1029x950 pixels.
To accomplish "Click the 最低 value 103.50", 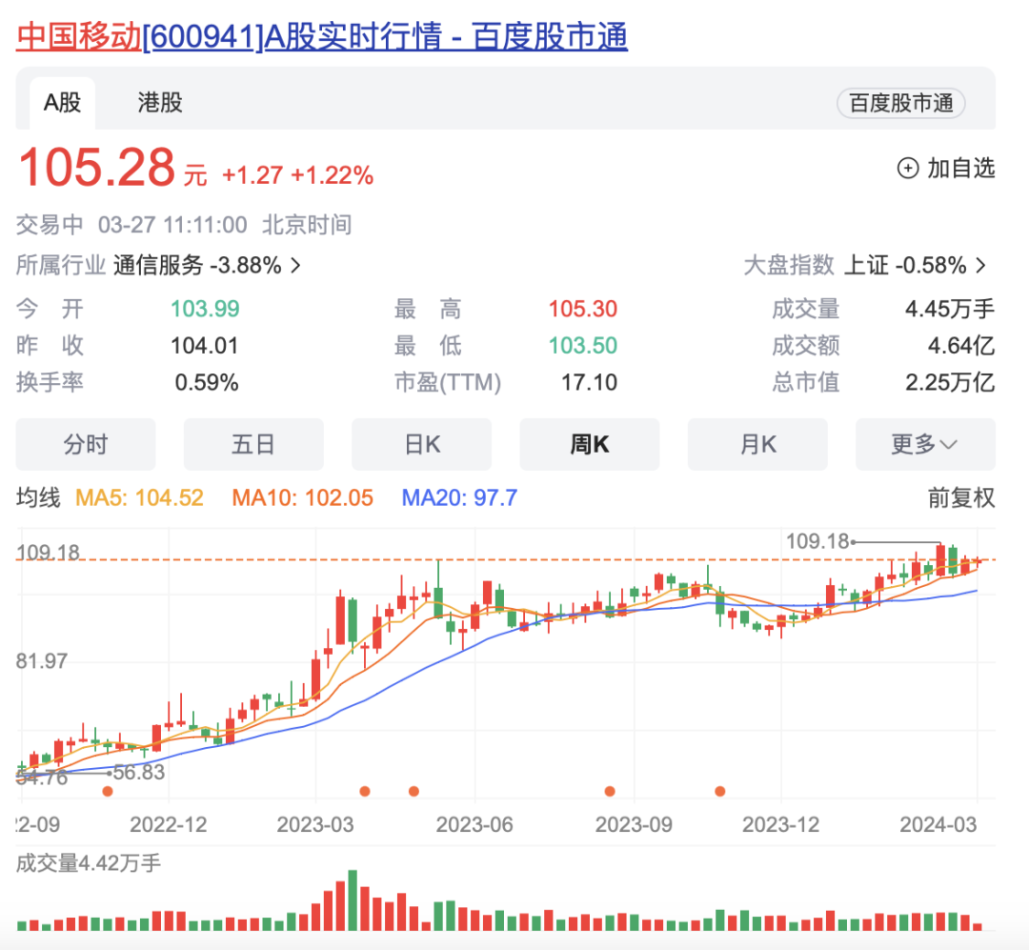I will pyautogui.click(x=583, y=345).
